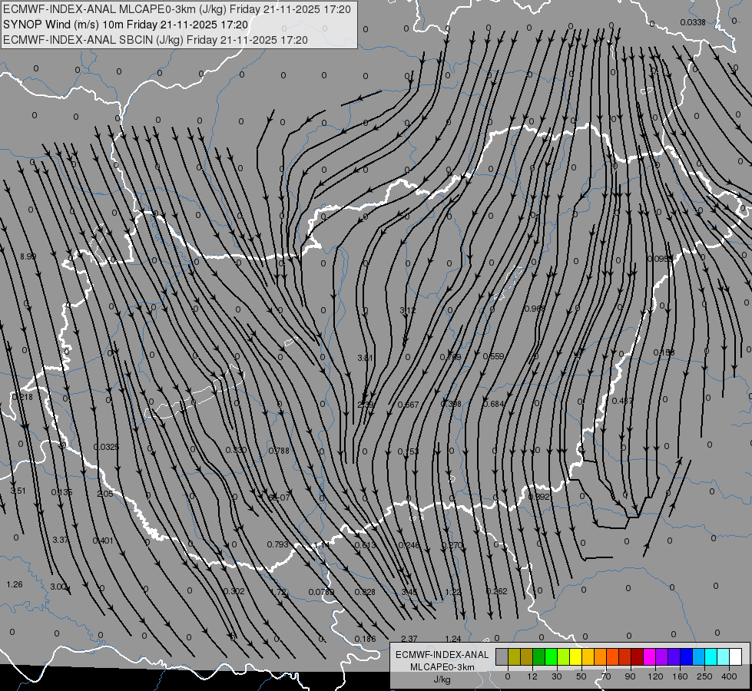This screenshot has height=691, width=752.
Task: Click the map value 0.559
Action: tap(493, 356)
